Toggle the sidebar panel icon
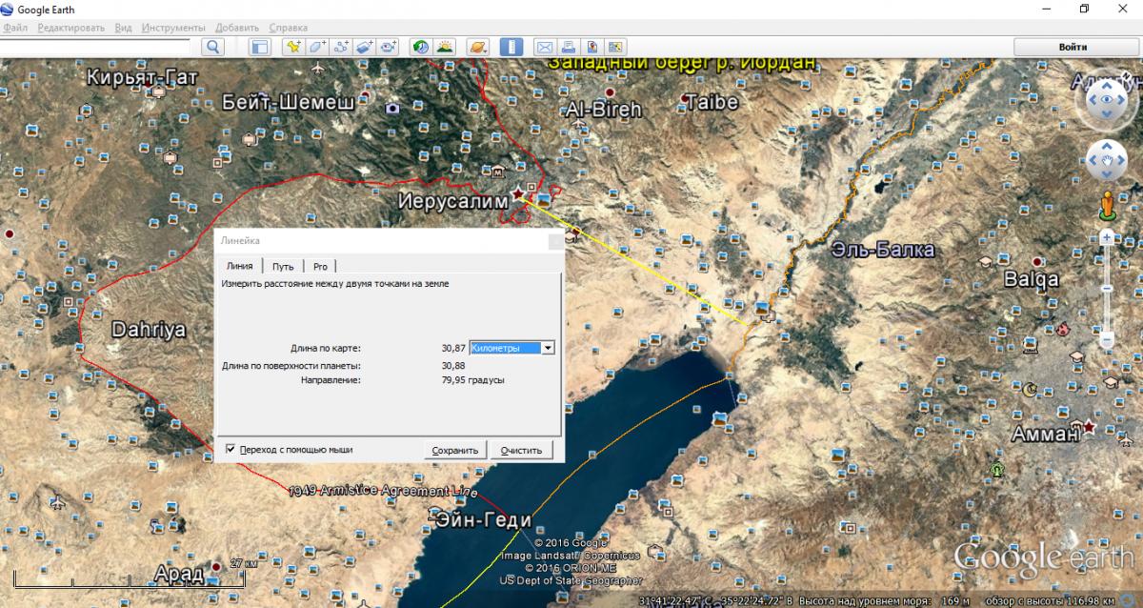1143x608 pixels. (259, 47)
